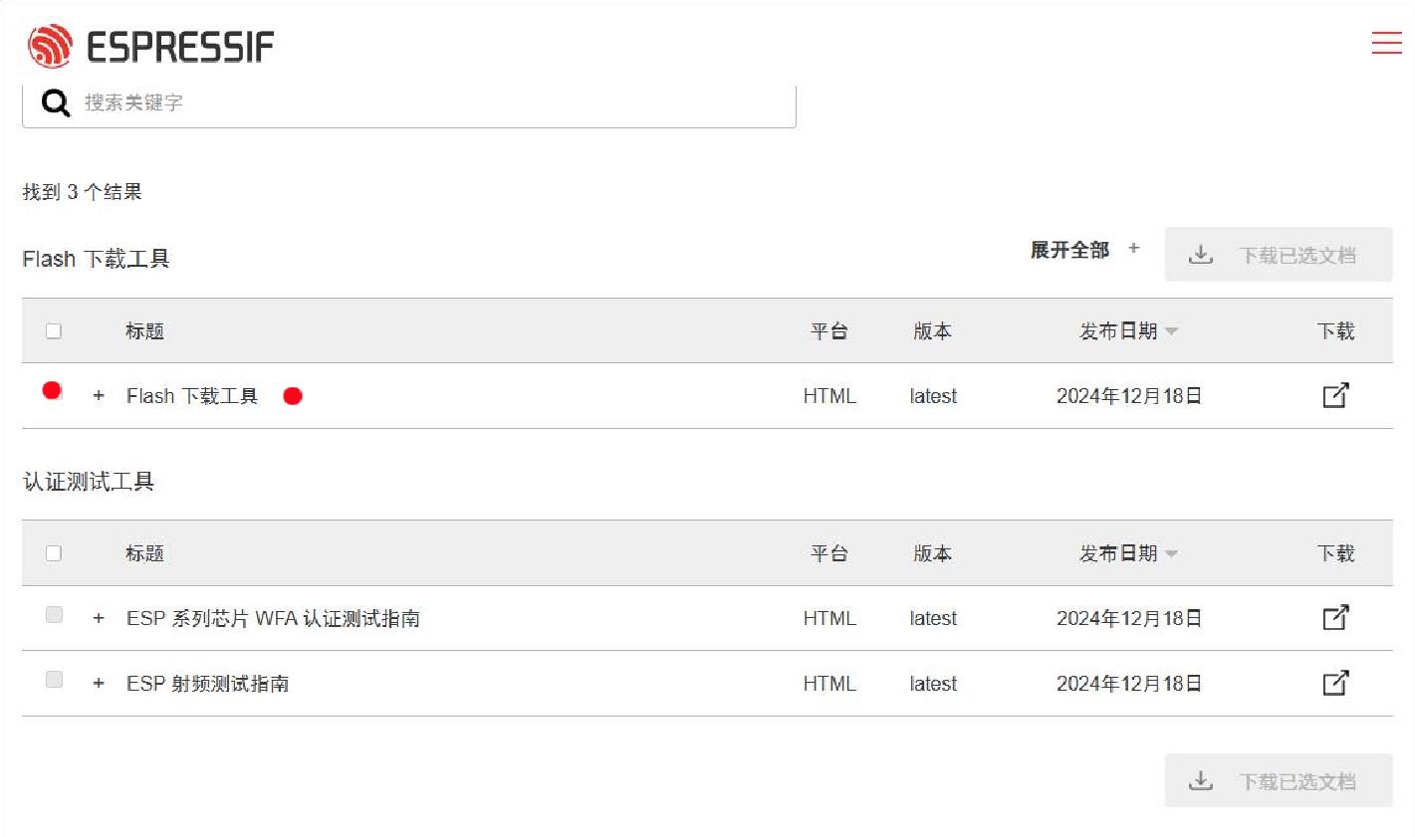This screenshot has height=837, width=1415.
Task: Click 版本 column header in 认证测试工具 table
Action: tap(933, 552)
